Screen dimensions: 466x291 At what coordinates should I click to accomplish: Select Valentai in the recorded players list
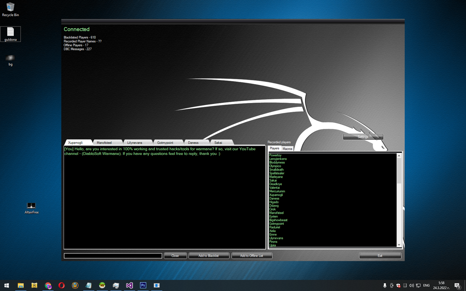275,188
